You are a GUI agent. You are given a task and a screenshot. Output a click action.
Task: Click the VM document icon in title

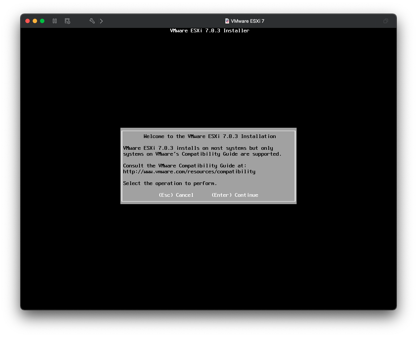(227, 21)
